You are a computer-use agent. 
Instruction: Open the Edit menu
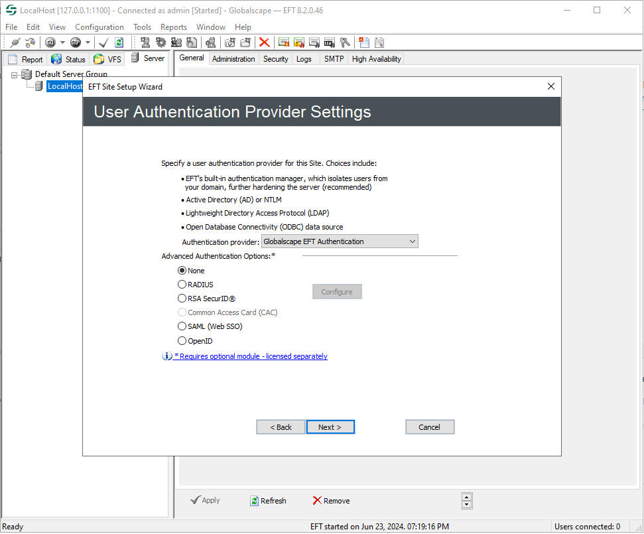click(33, 27)
